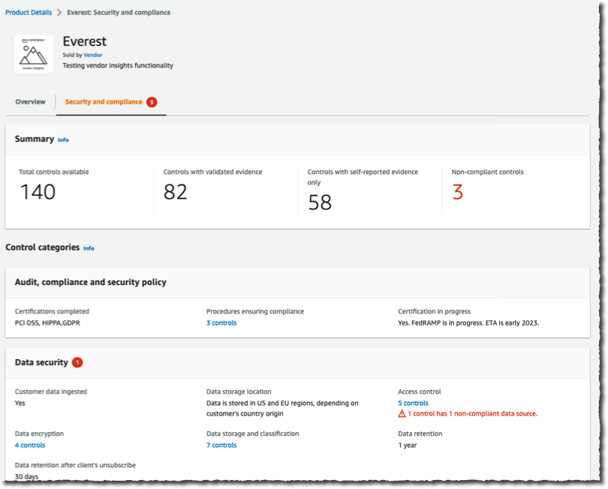Click the Data storage location description text
Screen dimensions: 608x489
pyautogui.click(x=282, y=409)
